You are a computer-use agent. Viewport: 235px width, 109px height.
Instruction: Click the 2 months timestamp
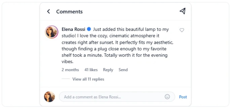point(70,70)
